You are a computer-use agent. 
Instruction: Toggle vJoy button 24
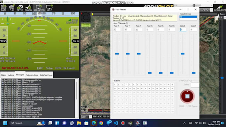pyautogui.click(x=142, y=89)
